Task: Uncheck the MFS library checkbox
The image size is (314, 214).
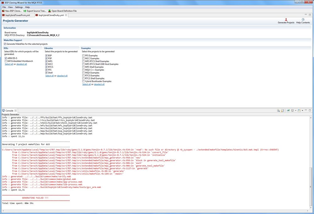Action: point(47,62)
